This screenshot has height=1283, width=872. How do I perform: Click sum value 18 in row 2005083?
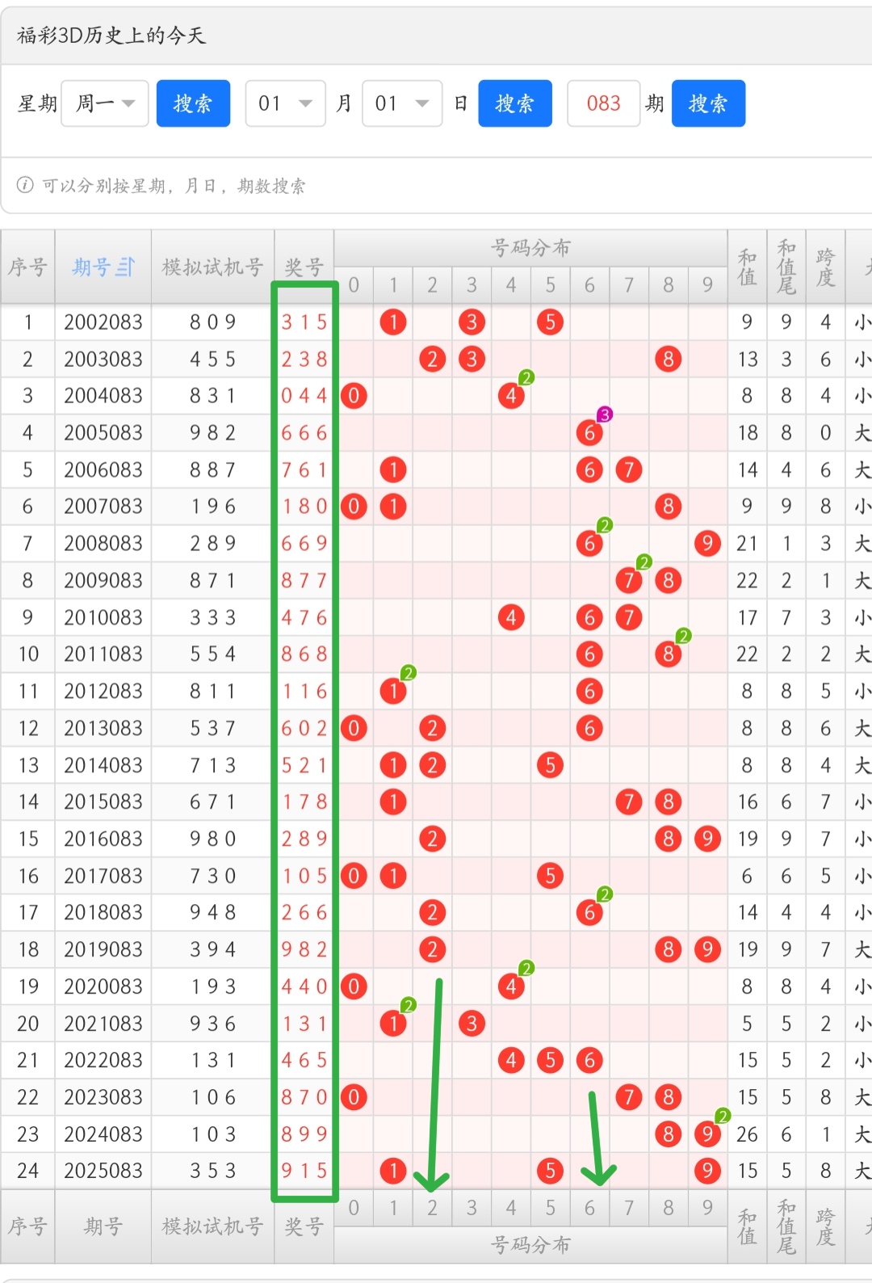747,433
